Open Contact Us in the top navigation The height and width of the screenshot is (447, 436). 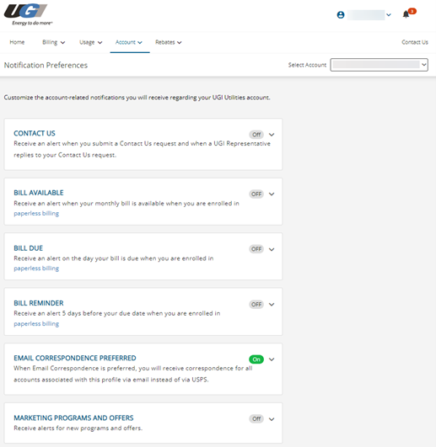(x=415, y=42)
